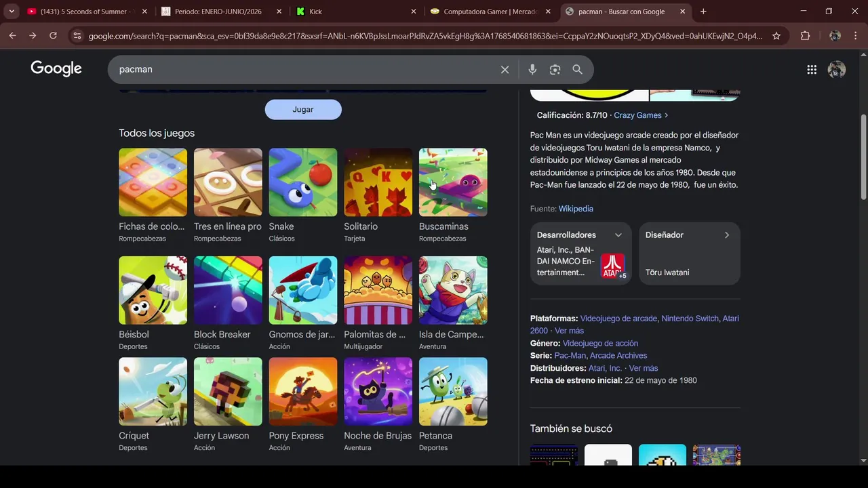Open the Atari, Inc. distributor link
Viewport: 868px width, 488px height.
click(605, 368)
